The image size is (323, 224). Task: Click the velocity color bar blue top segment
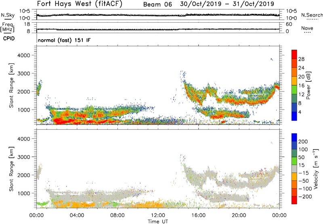(x=294, y=137)
